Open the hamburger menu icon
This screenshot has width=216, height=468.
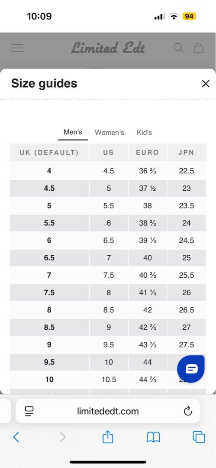[x=17, y=48]
